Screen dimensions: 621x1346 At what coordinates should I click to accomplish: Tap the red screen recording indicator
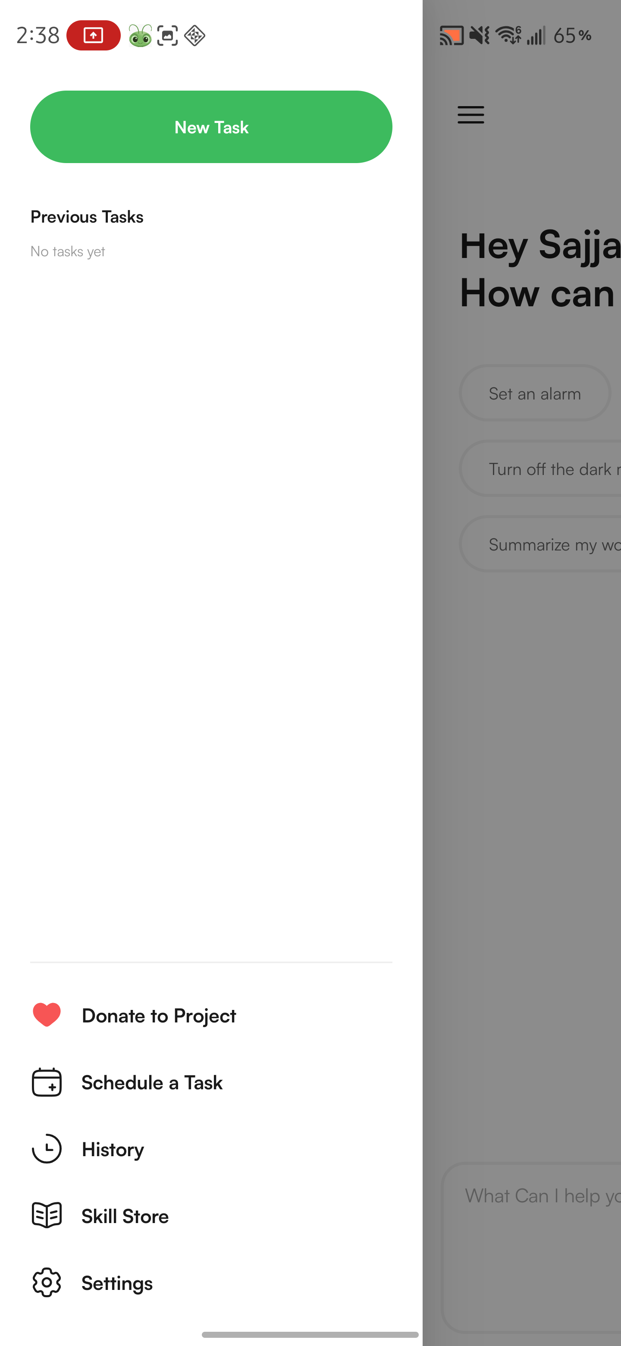point(94,35)
